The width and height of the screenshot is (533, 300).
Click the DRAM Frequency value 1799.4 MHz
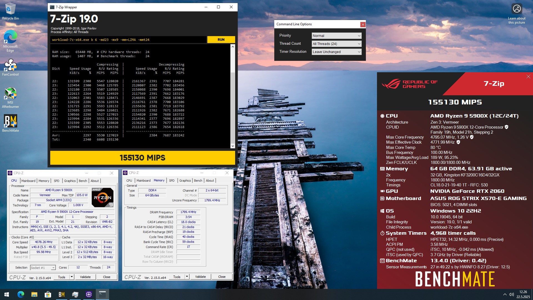(x=188, y=212)
